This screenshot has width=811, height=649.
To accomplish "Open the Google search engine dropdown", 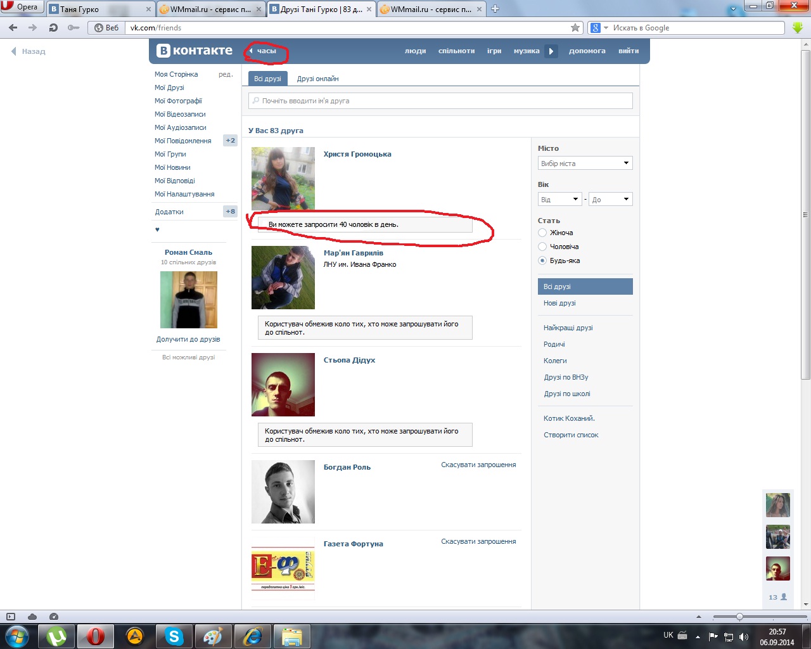I will click(x=599, y=28).
